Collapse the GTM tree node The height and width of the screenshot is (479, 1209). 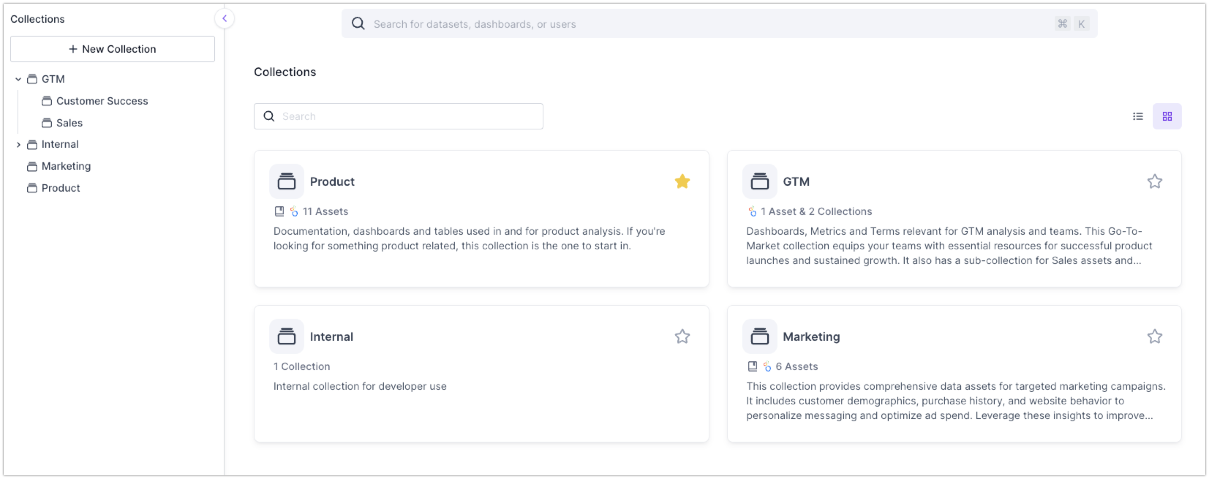tap(18, 79)
